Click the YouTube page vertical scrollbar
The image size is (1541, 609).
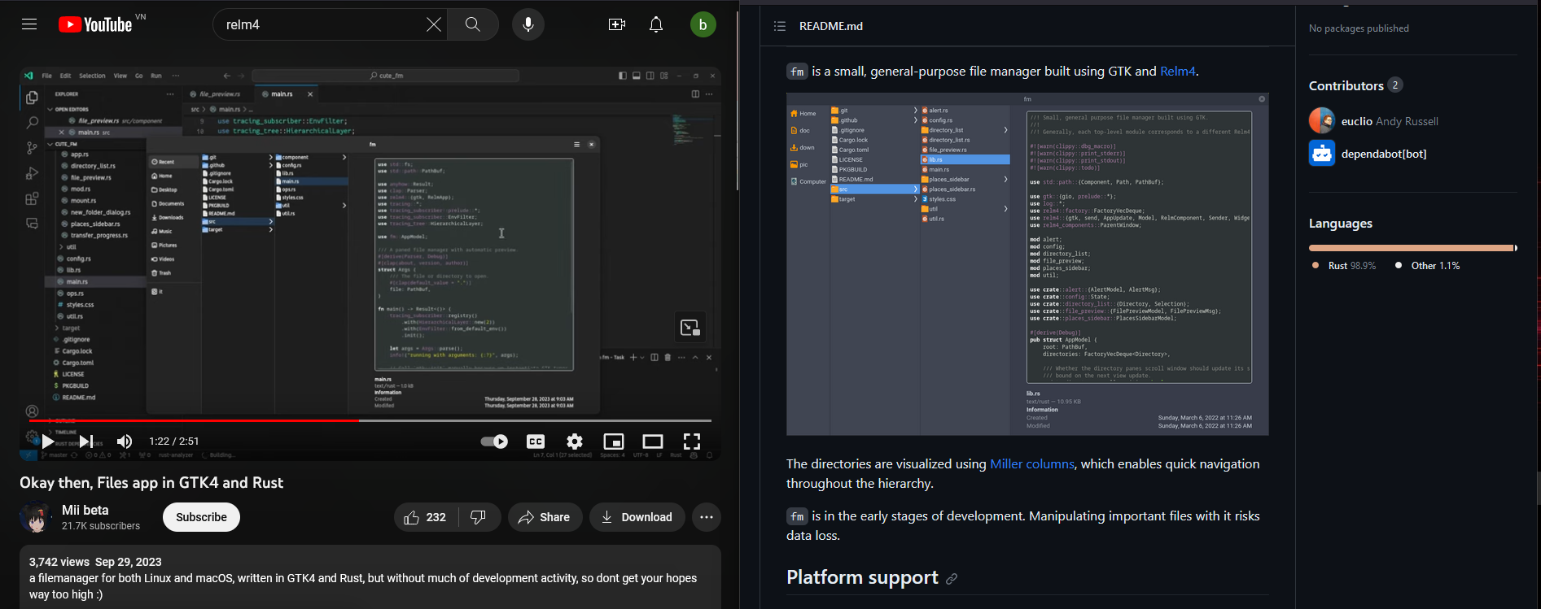click(737, 102)
